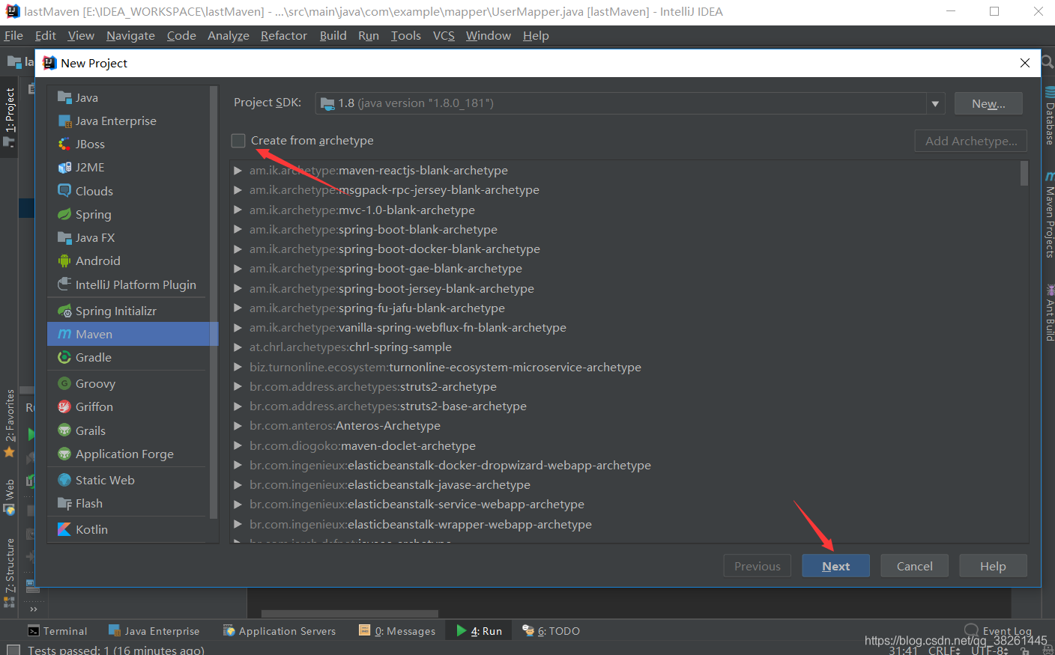Select the Java project type icon
This screenshot has height=655, width=1055.
pyautogui.click(x=64, y=97)
